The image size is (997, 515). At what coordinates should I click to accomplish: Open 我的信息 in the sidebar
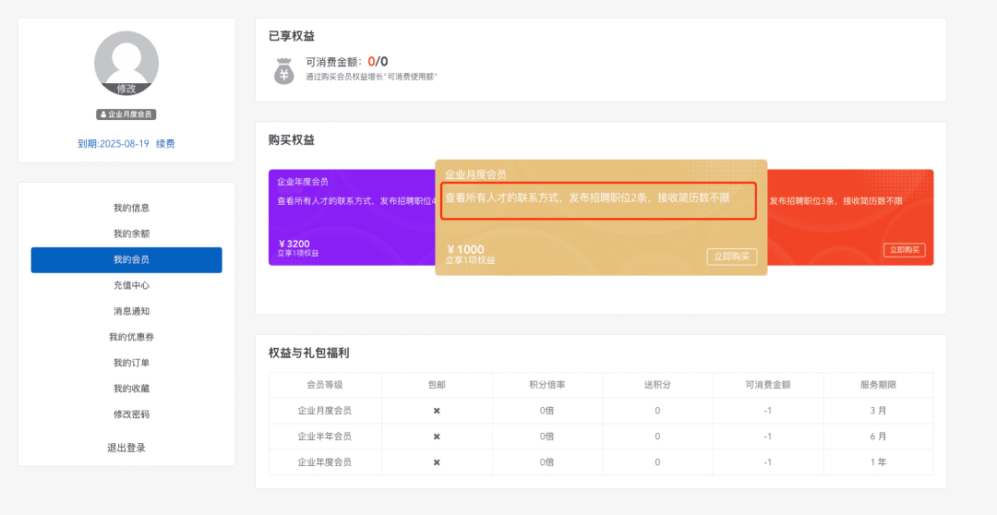(131, 208)
